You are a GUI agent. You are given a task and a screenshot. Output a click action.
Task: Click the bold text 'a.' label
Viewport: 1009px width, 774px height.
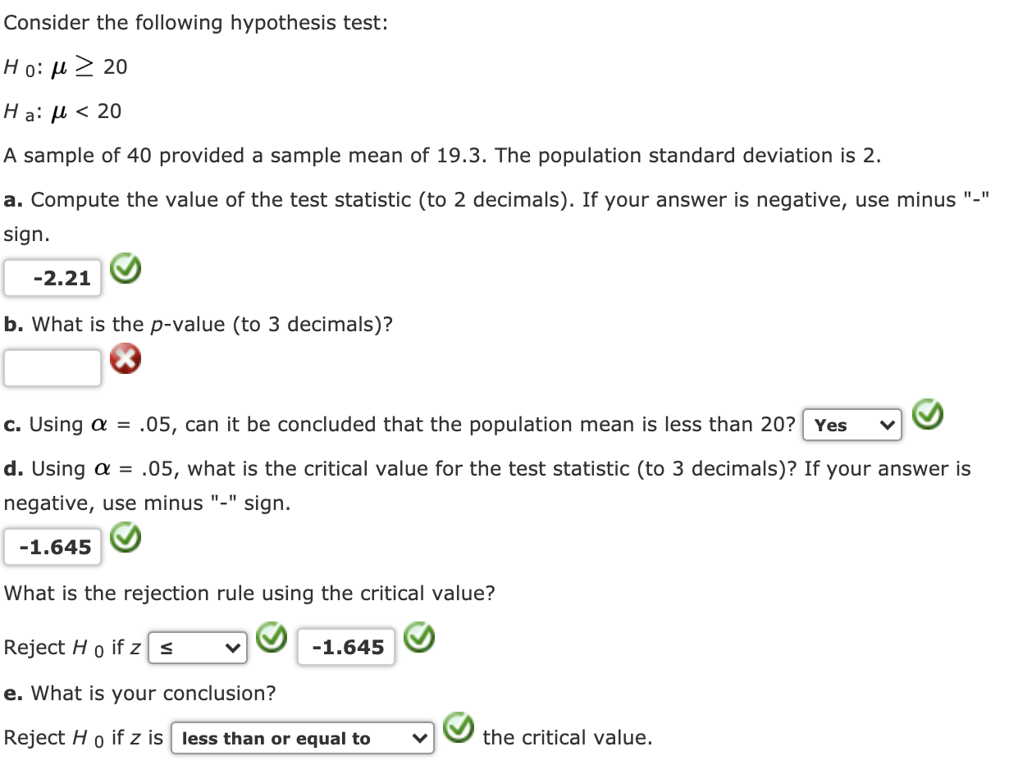coord(13,198)
